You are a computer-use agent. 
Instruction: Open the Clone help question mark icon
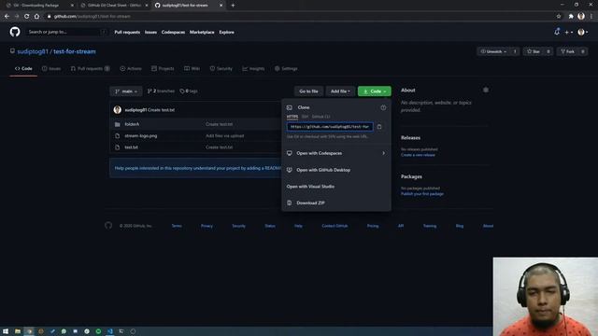(x=383, y=108)
